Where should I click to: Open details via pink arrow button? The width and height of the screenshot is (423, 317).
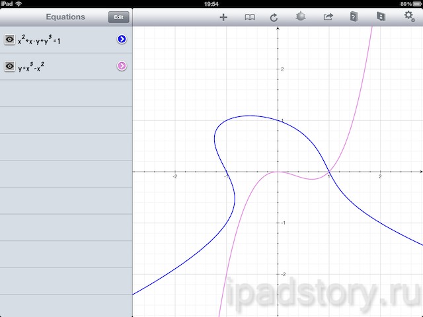point(122,66)
